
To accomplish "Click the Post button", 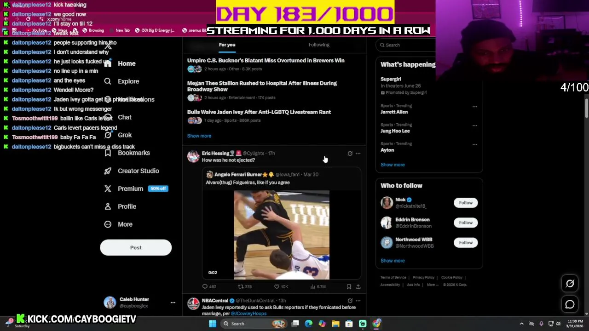I will (136, 248).
